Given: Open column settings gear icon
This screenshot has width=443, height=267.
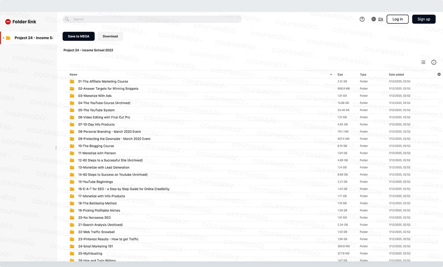Looking at the screenshot, I should [x=439, y=74].
